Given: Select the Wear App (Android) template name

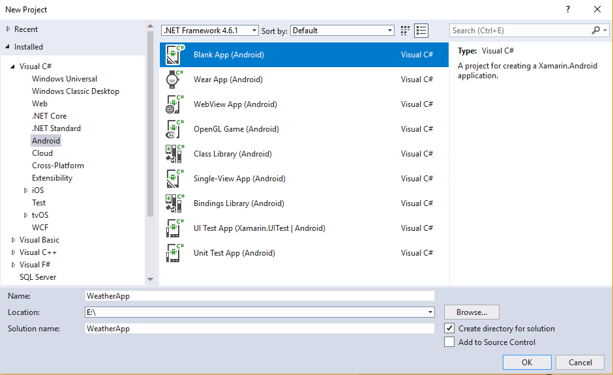Looking at the screenshot, I should [228, 80].
